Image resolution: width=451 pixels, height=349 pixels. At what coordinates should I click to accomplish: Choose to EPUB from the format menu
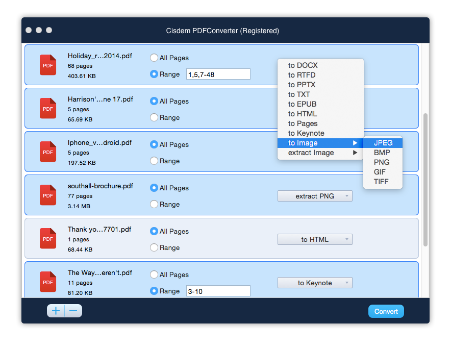(320, 104)
